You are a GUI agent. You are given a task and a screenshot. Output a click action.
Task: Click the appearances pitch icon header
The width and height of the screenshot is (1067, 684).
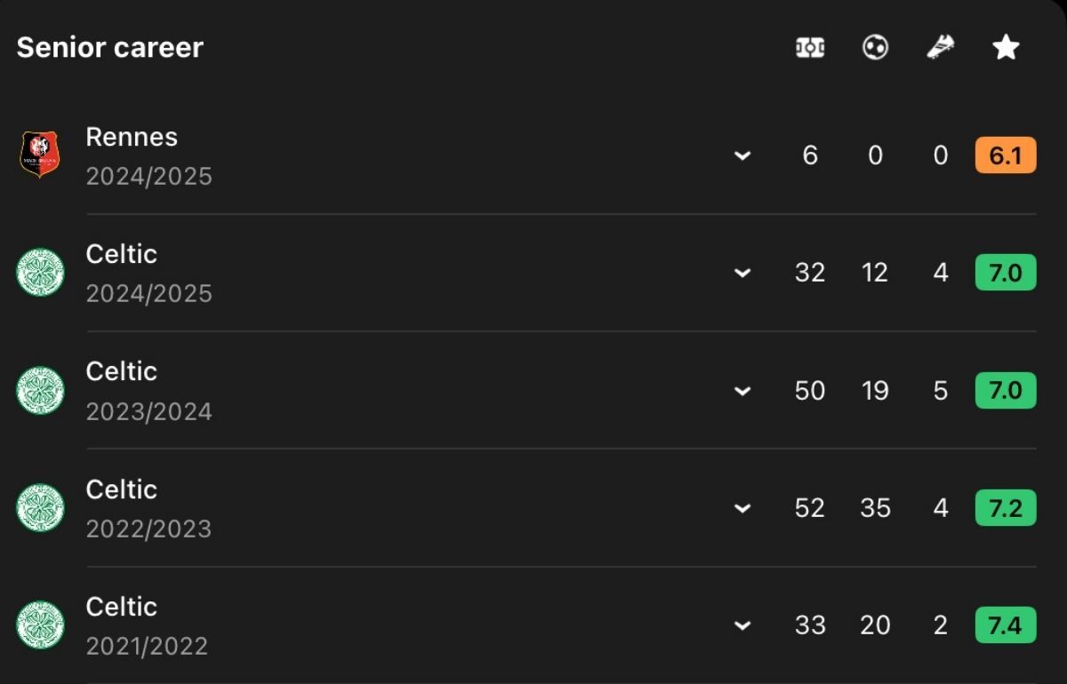(x=810, y=48)
